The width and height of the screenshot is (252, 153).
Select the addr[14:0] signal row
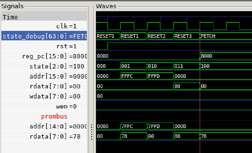coord(44,126)
